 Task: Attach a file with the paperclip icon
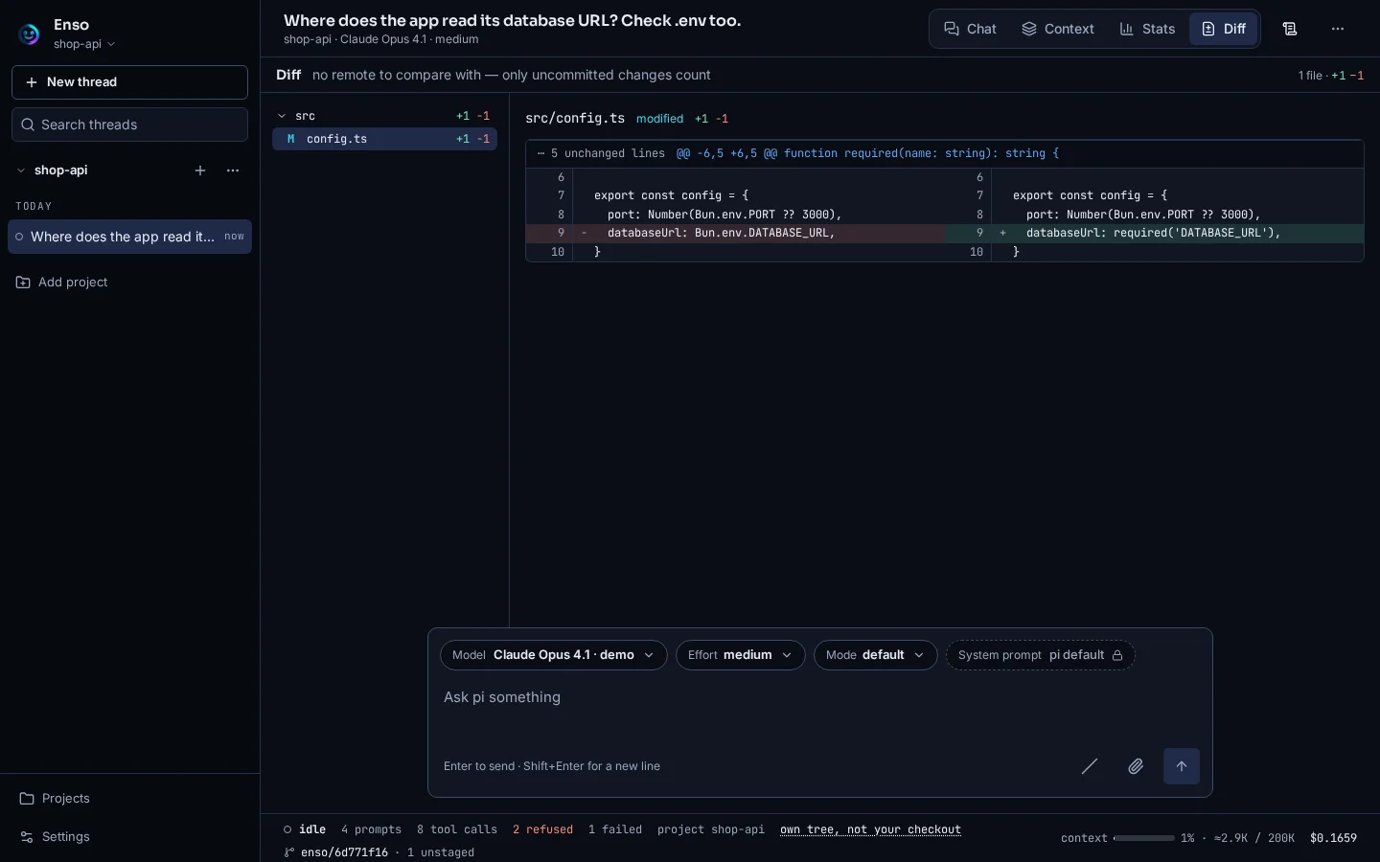(1136, 766)
